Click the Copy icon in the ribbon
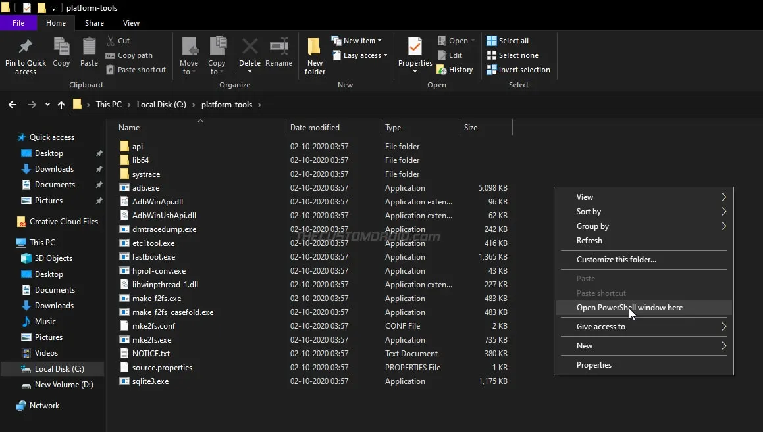Viewport: 763px width, 432px height. (61, 55)
